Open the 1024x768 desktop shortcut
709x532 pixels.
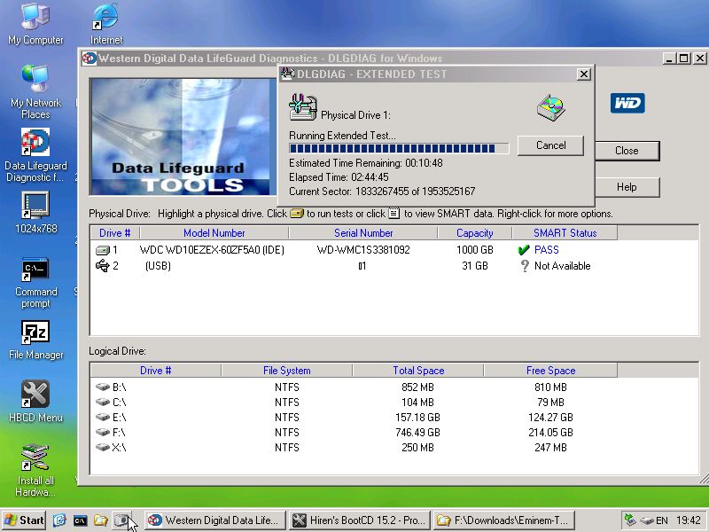35,206
